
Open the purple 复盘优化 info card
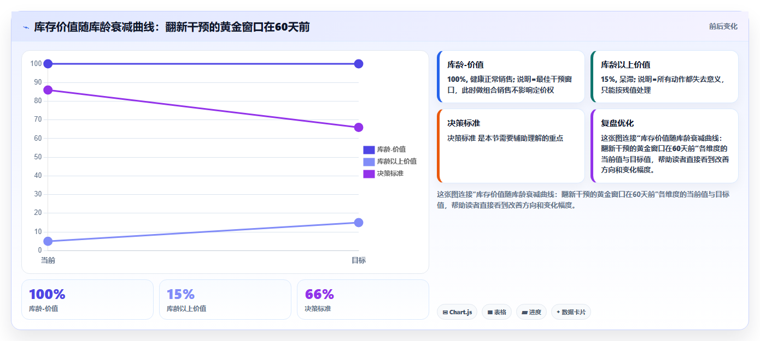point(664,146)
